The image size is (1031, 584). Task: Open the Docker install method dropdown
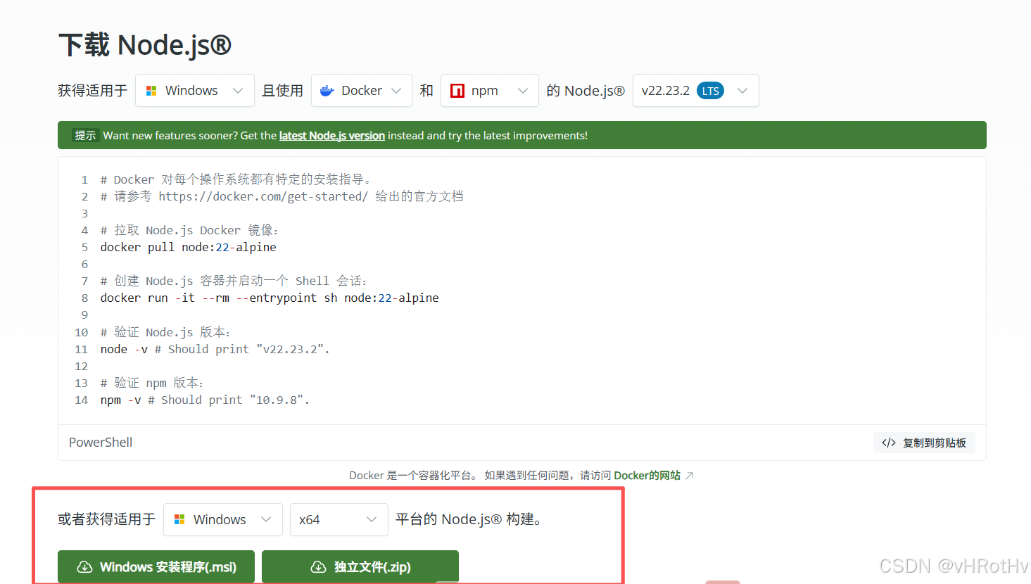tap(362, 91)
